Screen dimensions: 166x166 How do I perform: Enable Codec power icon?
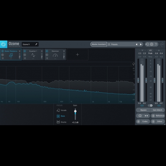[138, 122]
